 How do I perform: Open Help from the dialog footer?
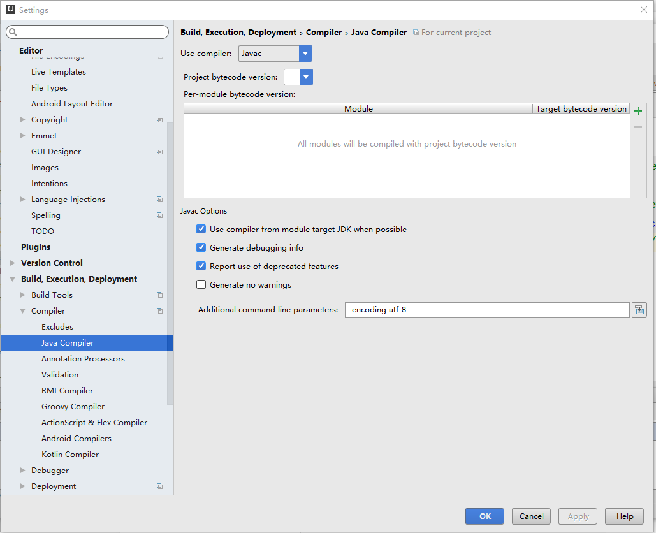[623, 516]
